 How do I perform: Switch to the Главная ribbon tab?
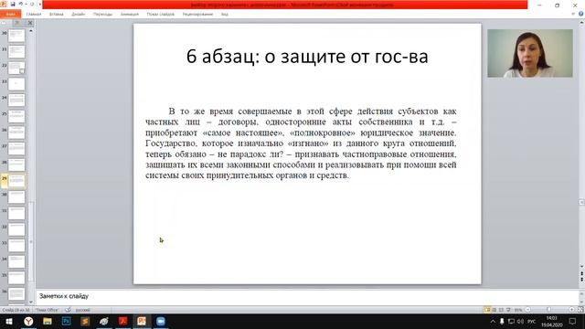pos(34,15)
